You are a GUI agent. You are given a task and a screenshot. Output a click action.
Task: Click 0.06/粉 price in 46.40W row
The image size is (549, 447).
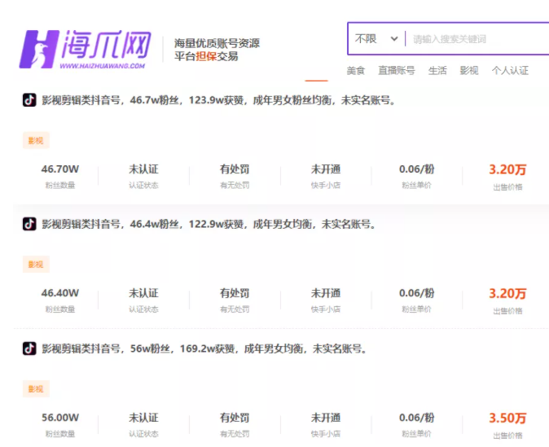tap(417, 293)
